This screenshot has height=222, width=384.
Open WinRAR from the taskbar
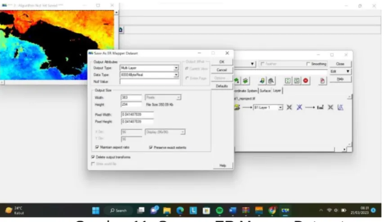pyautogui.click(x=246, y=210)
